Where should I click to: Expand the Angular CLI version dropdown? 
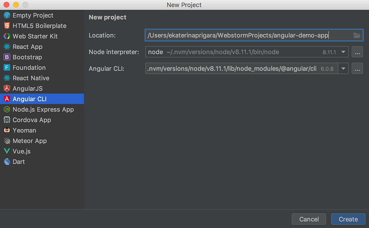point(343,68)
